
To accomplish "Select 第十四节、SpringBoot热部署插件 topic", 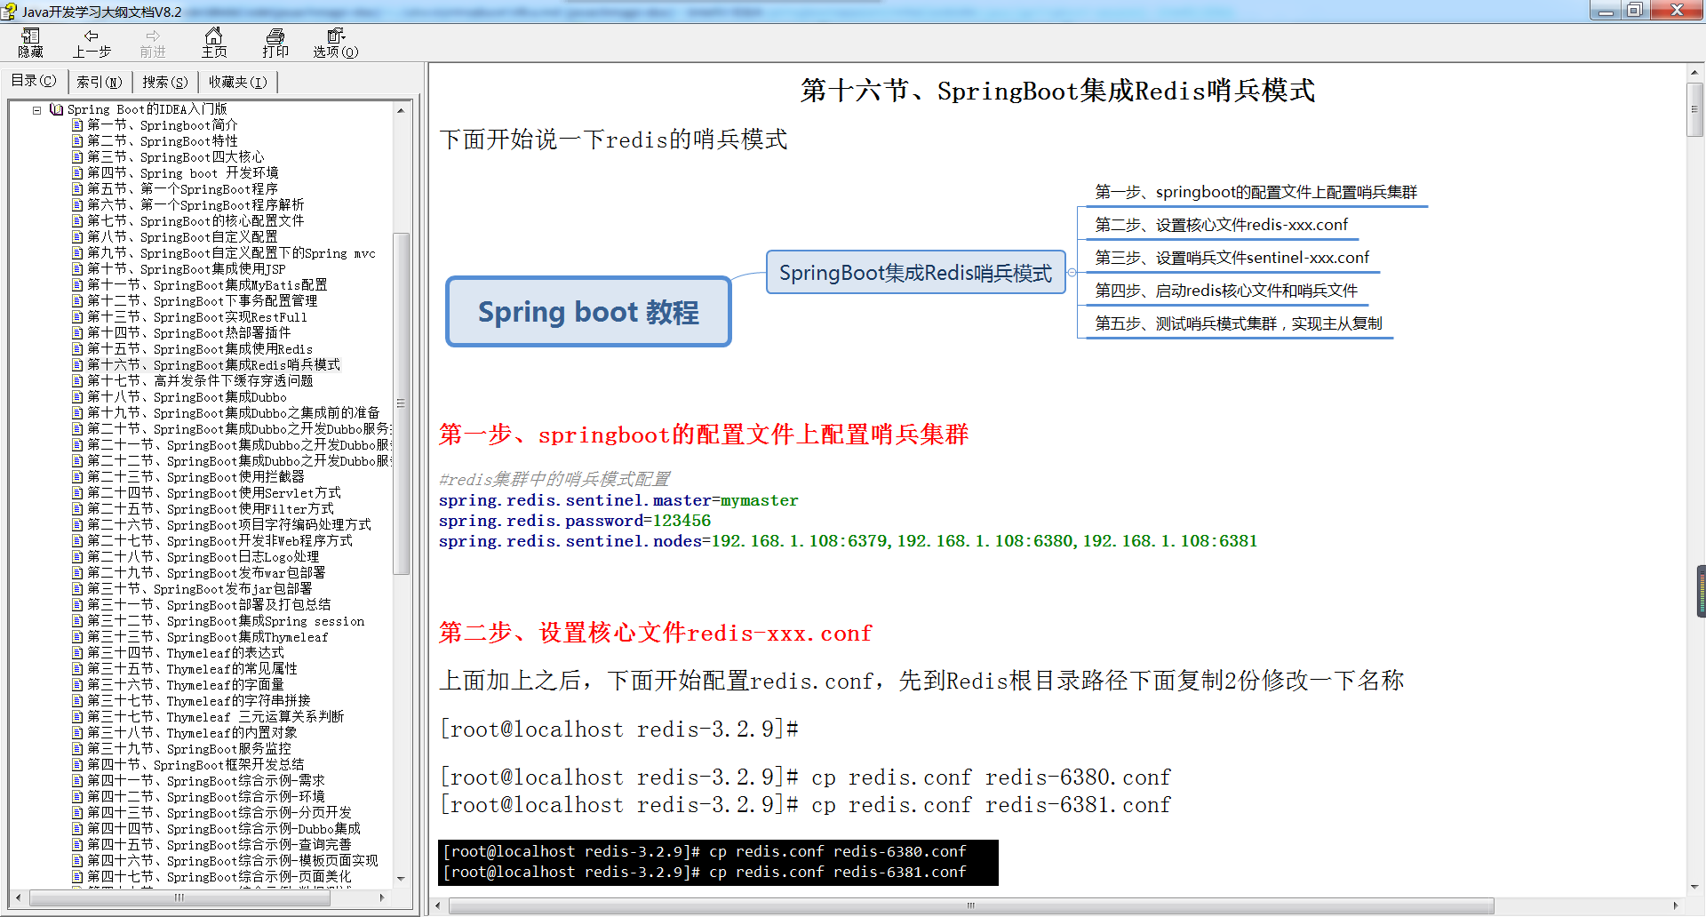I will point(188,333).
